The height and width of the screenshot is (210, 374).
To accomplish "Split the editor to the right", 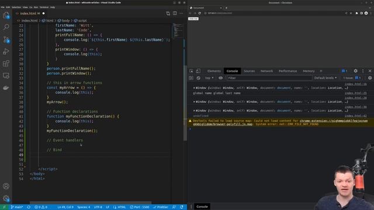I will point(175,13).
